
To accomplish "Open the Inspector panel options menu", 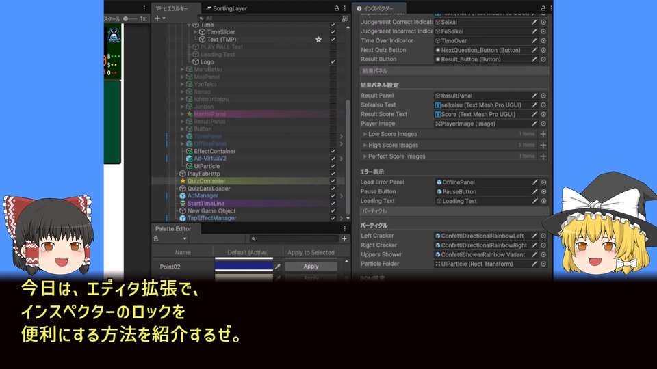I will [x=550, y=8].
